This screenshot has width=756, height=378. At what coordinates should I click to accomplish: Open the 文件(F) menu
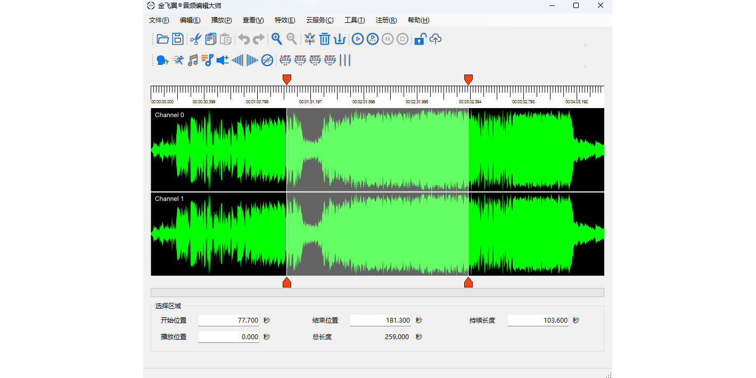click(159, 20)
